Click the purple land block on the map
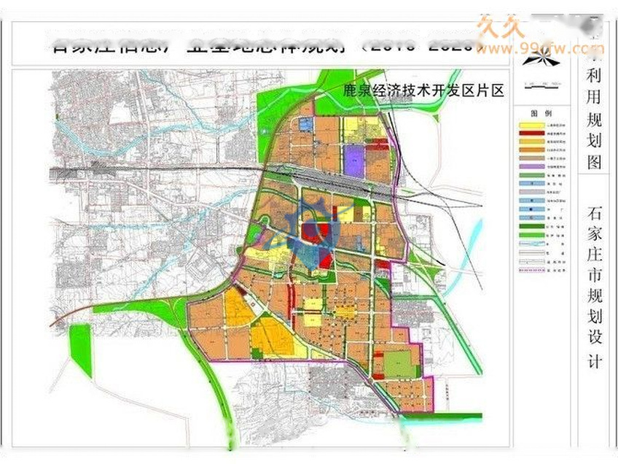Image resolution: width=618 pixels, height=464 pixels. coord(354,161)
